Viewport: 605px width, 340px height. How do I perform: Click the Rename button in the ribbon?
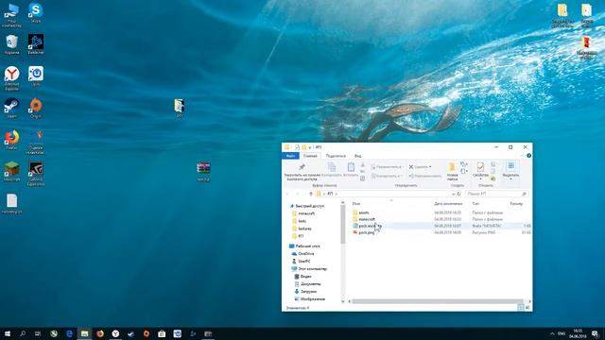[424, 176]
